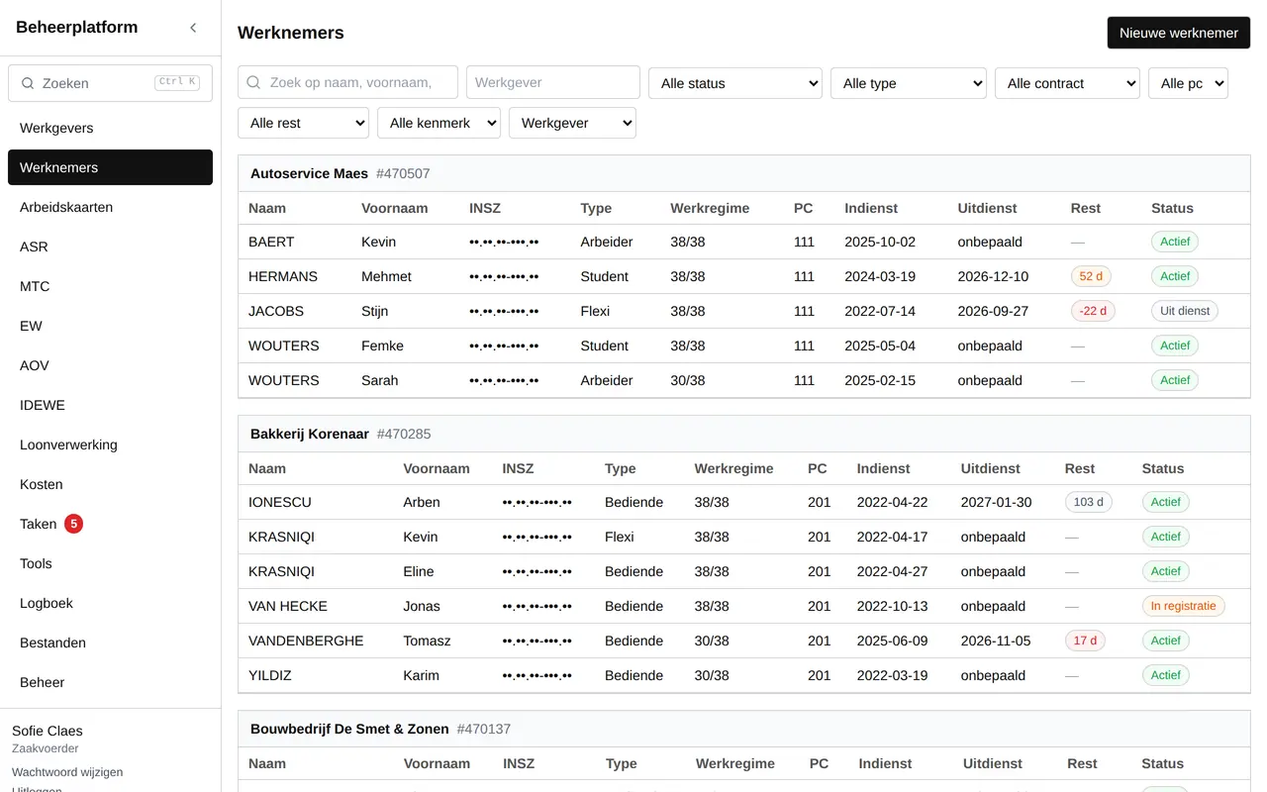The width and height of the screenshot is (1267, 792).
Task: Focus the Zoeken sidebar search field
Action: pyautogui.click(x=110, y=83)
